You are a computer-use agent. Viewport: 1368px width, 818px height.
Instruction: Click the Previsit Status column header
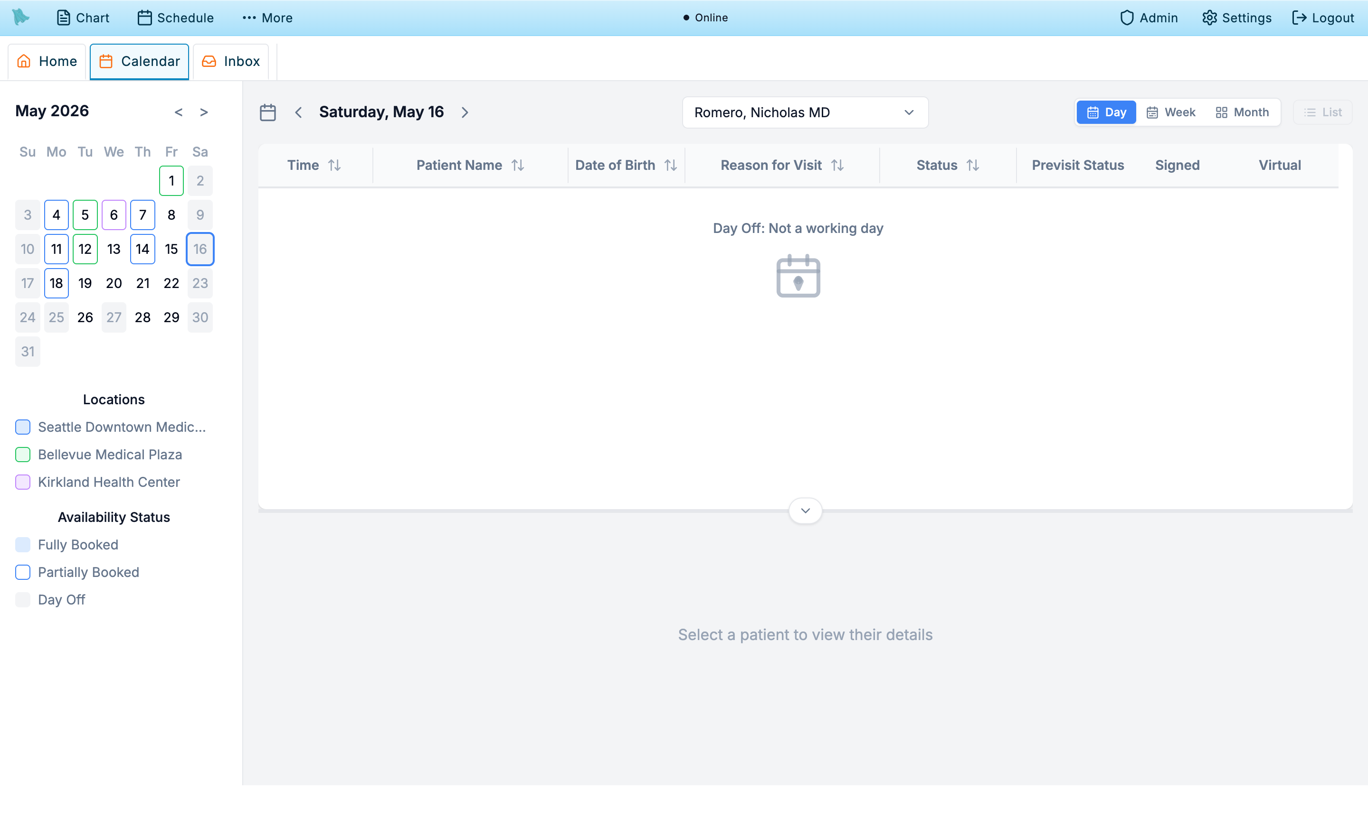pyautogui.click(x=1078, y=165)
